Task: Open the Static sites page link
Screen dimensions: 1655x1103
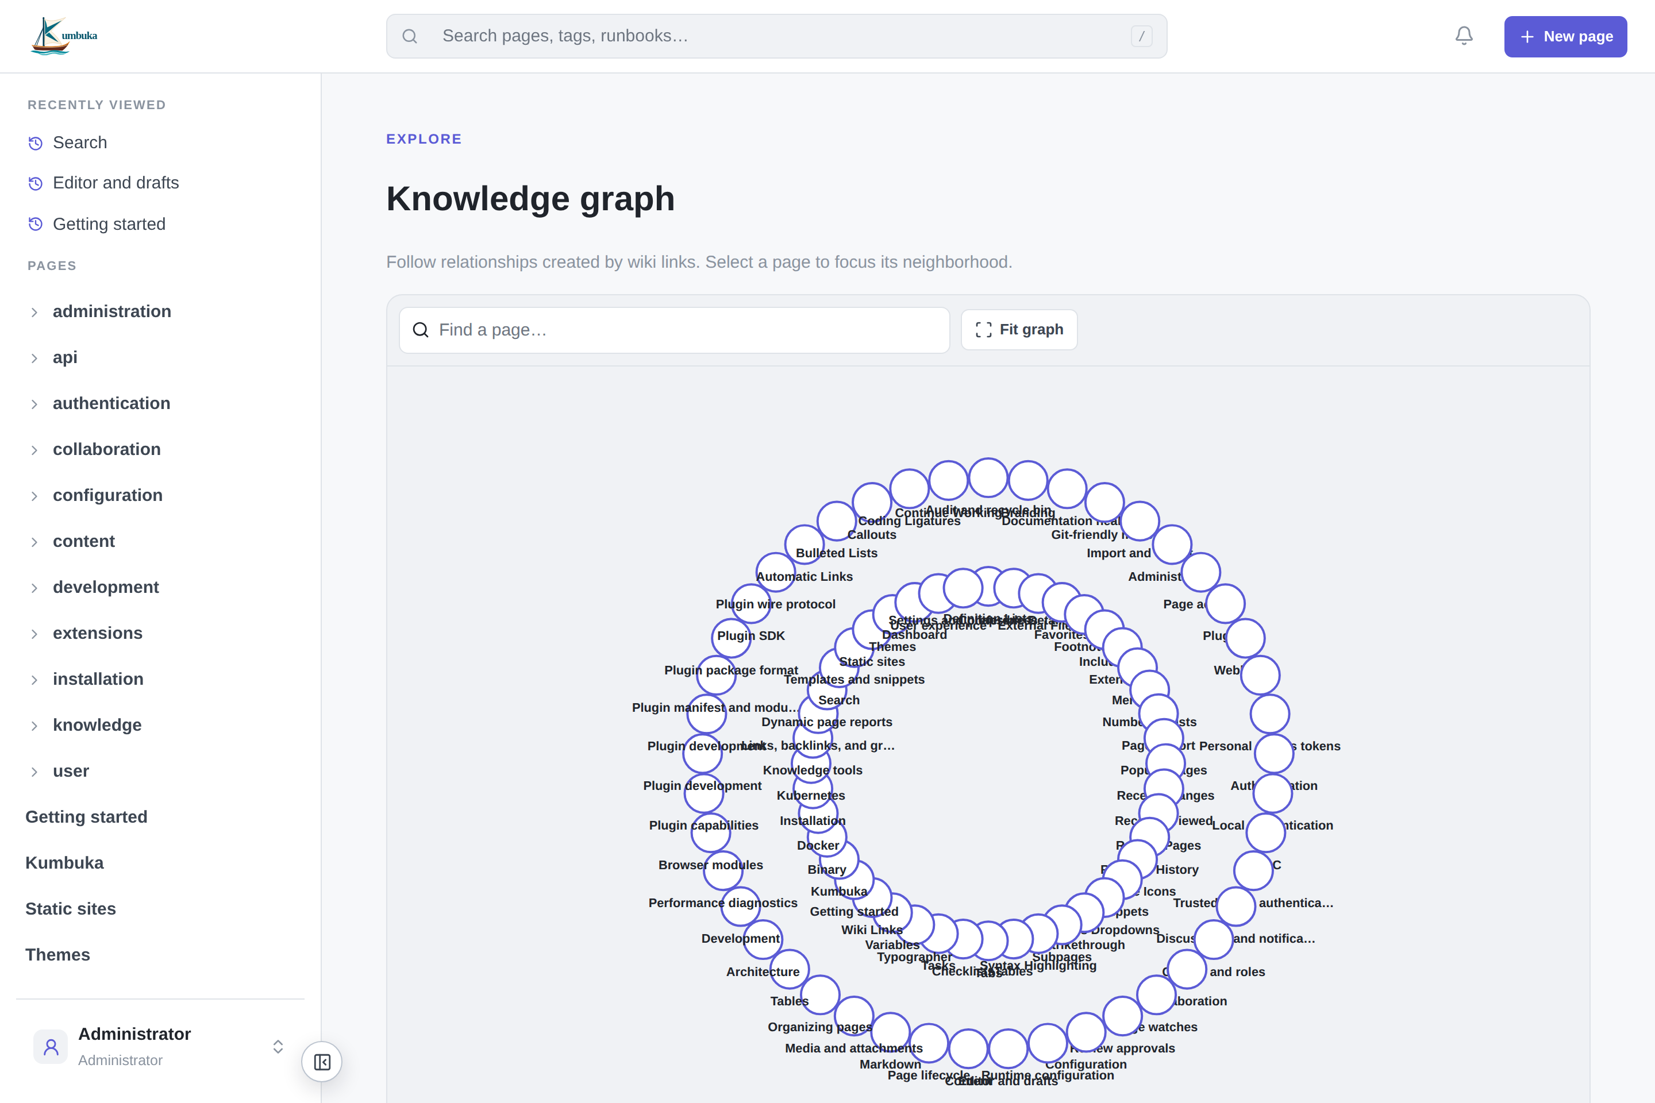Action: tap(70, 908)
